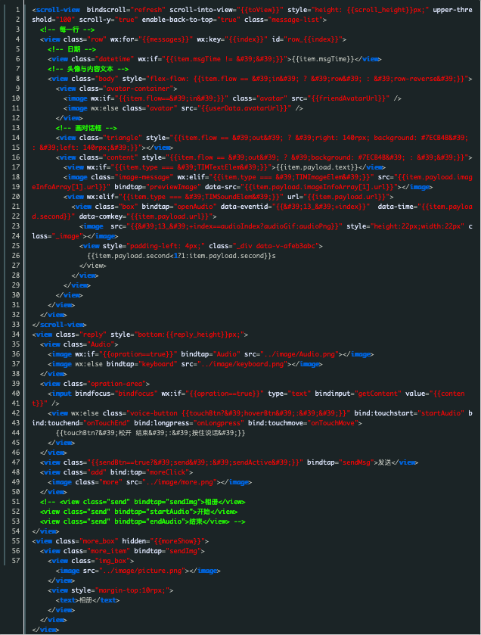The width and height of the screenshot is (481, 635).
Task: Click the "onTouchEnd" handler value
Action: pos(107,423)
